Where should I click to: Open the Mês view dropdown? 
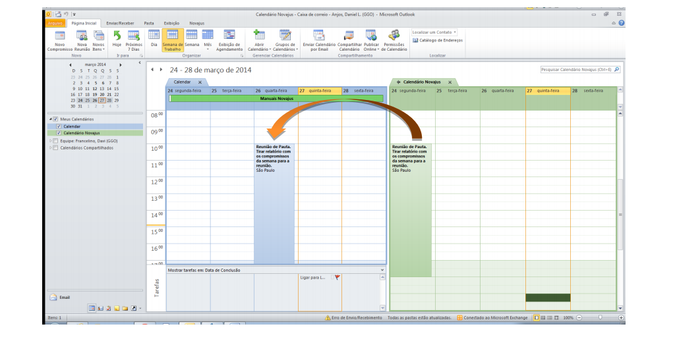(x=208, y=41)
